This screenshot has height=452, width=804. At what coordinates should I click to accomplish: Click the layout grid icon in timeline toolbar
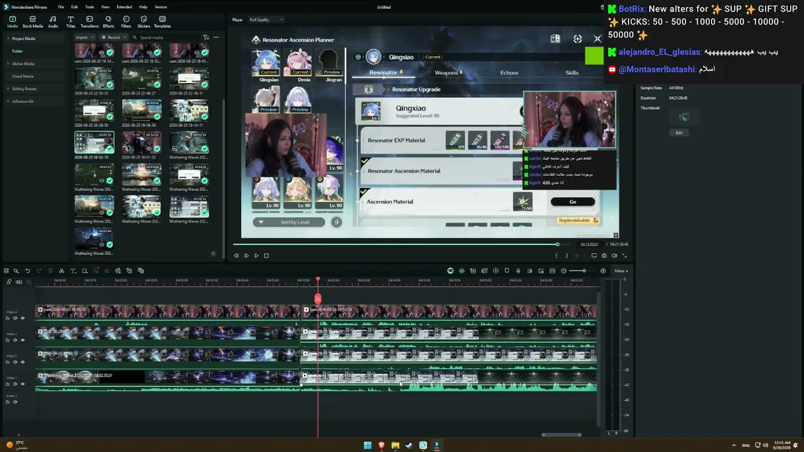[6, 271]
